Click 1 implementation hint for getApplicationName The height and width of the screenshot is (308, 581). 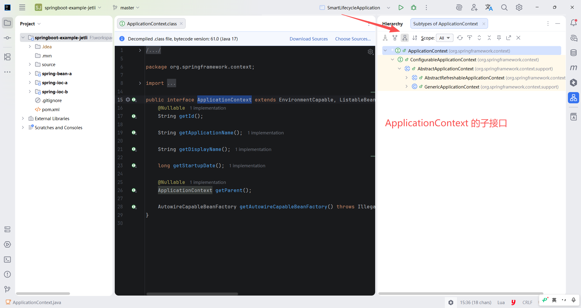266,133
